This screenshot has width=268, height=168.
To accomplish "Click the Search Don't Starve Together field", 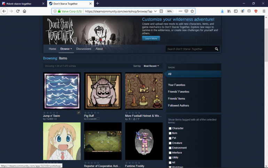I will tap(191, 49).
